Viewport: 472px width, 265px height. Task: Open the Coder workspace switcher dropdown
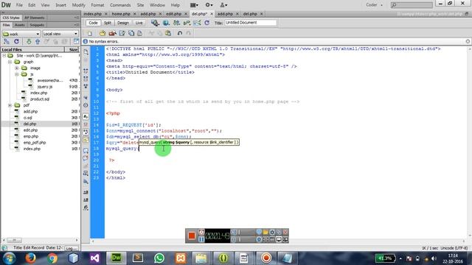[374, 5]
